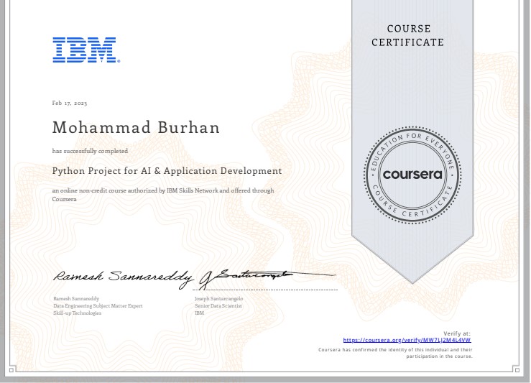The width and height of the screenshot is (531, 383).
Task: Click 'Coursera has confirmed the identity' text
Action: (395, 353)
